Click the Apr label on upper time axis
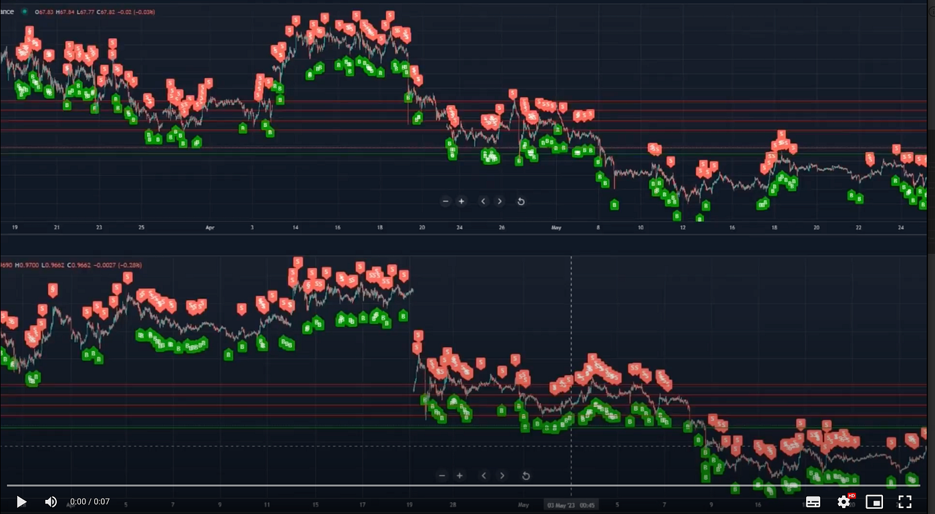This screenshot has width=935, height=514. [x=210, y=228]
